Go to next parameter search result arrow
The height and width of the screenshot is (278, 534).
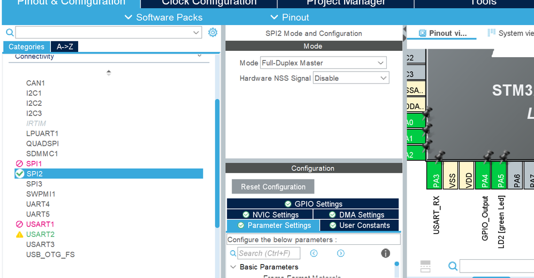coord(340,253)
